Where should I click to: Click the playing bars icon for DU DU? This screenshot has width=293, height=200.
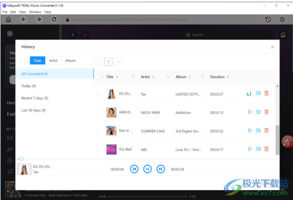click(x=249, y=94)
